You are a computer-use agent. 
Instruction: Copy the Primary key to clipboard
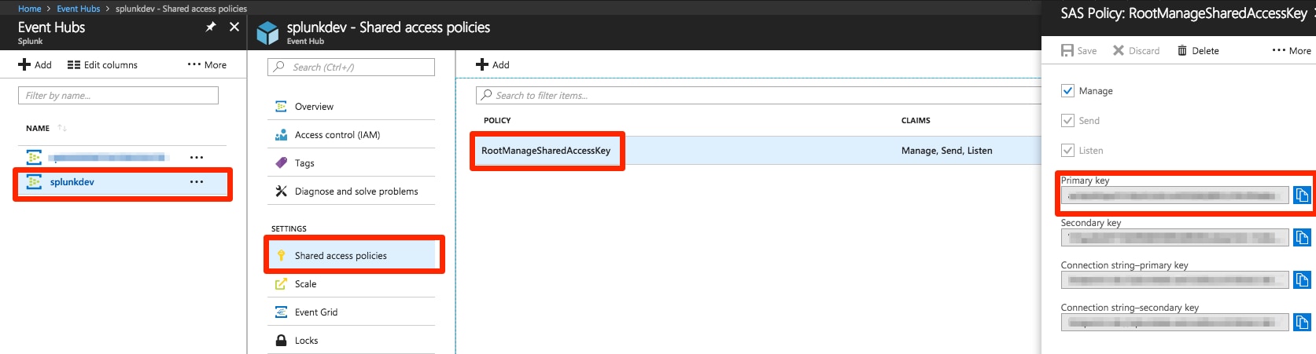click(1302, 195)
